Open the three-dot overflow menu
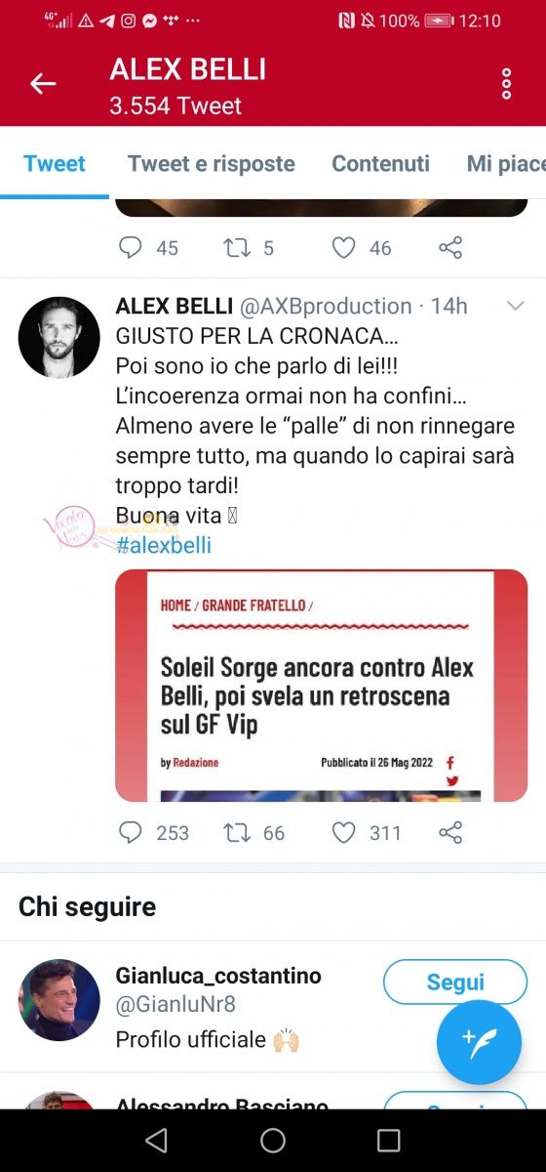This screenshot has height=1172, width=546. tap(506, 84)
